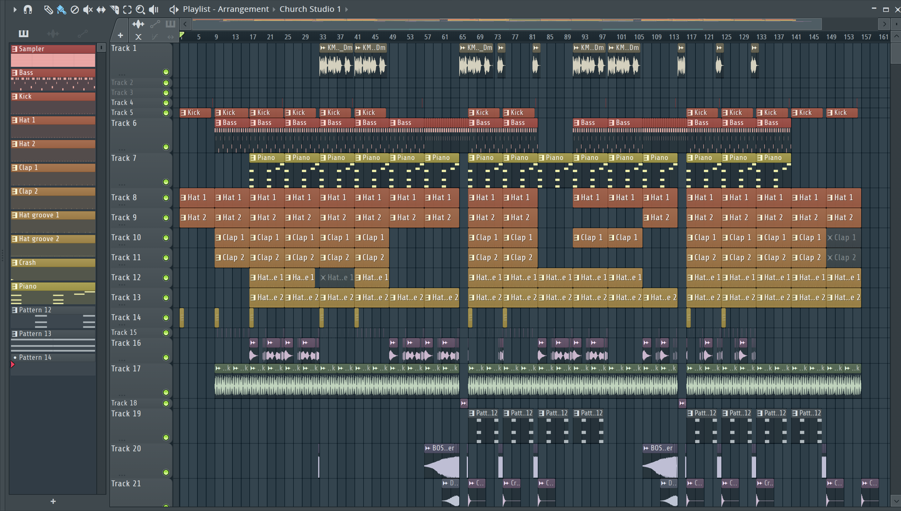The image size is (901, 511).
Task: Open the Arrangement dropdown in the title
Action: (x=243, y=9)
